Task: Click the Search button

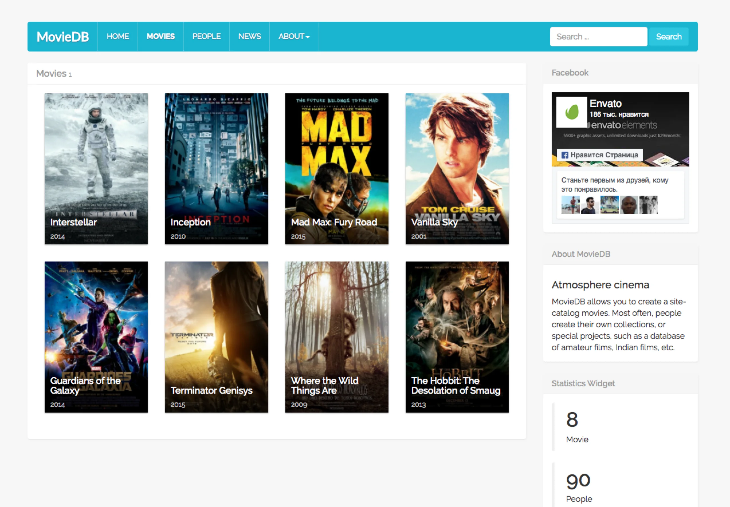Action: coord(669,37)
